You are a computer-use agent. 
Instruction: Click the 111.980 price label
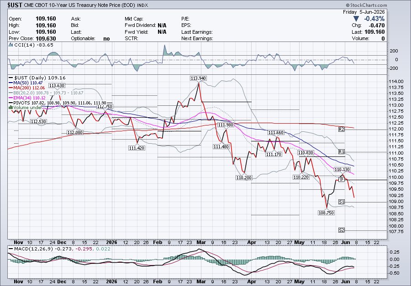tap(226, 125)
